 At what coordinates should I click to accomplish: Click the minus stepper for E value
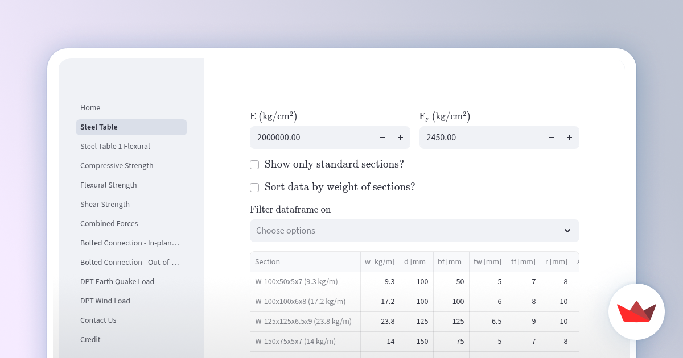point(382,138)
